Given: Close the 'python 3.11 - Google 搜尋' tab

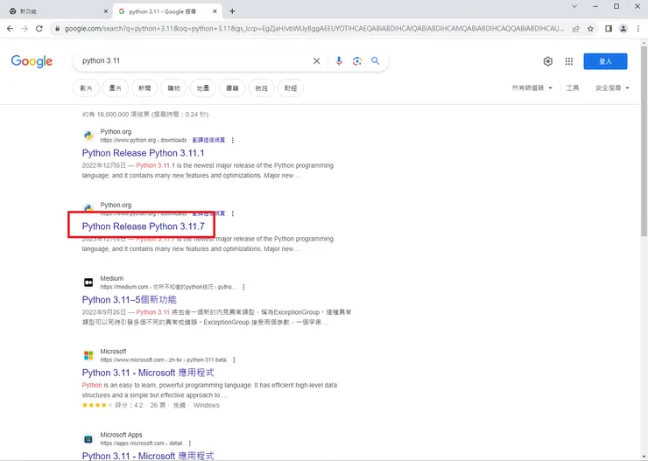Looking at the screenshot, I should pos(215,11).
